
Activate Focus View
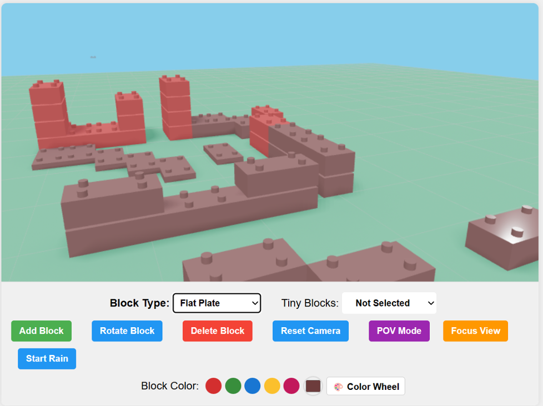click(x=475, y=330)
